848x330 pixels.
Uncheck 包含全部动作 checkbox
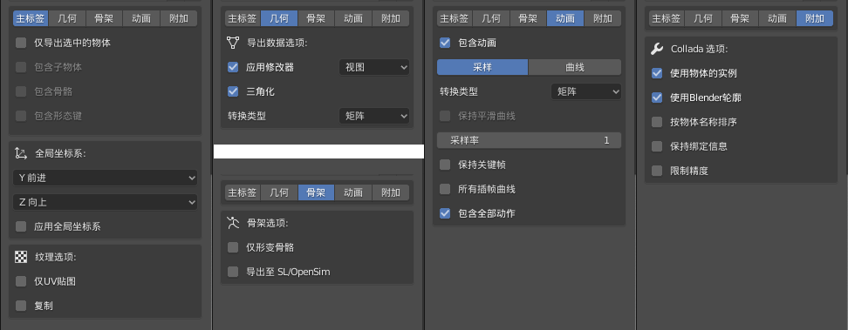point(445,213)
